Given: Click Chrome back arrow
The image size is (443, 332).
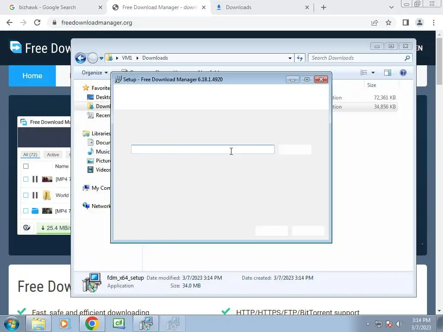Looking at the screenshot, I should point(10,22).
